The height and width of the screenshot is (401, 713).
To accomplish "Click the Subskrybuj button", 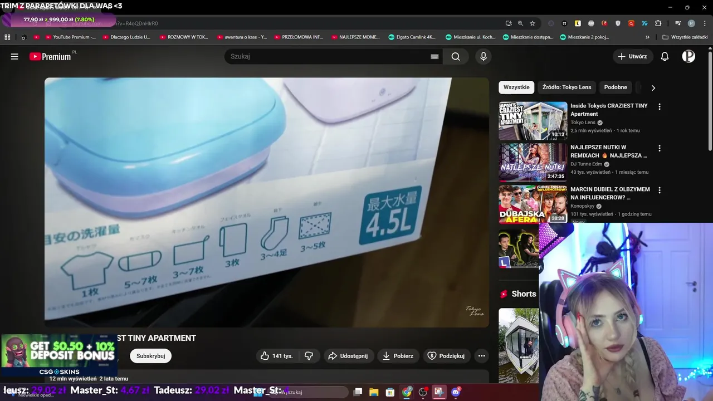I will click(x=150, y=356).
